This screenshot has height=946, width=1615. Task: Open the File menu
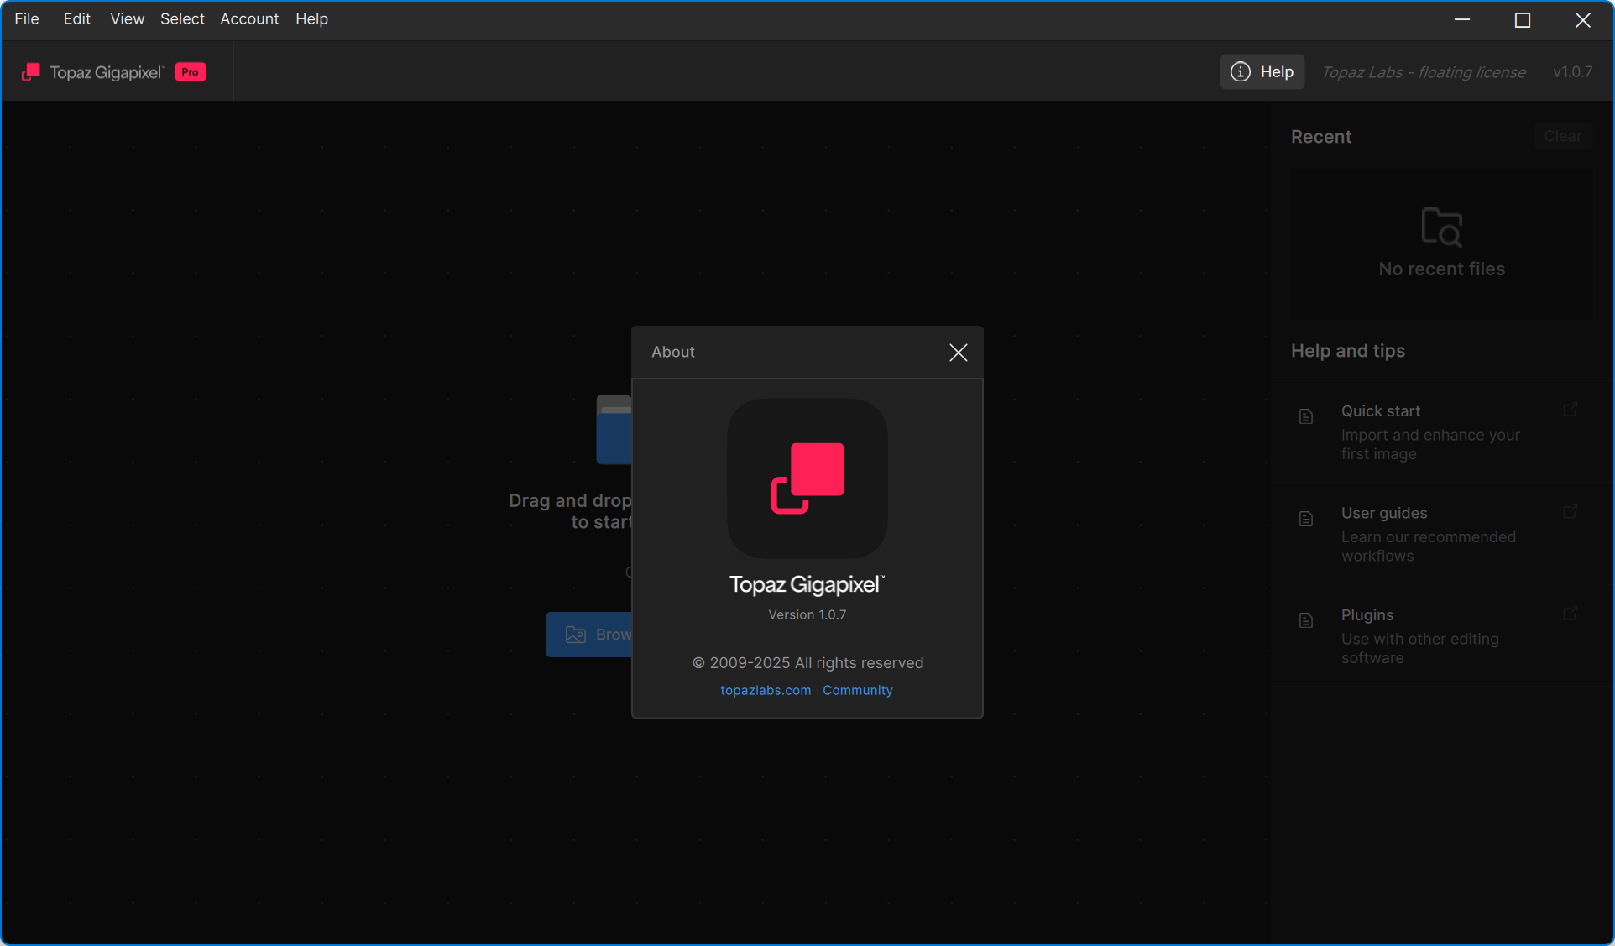27,18
